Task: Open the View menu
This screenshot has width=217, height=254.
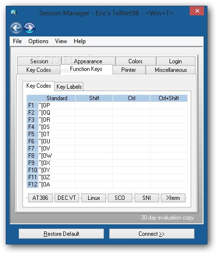Action: 61,41
